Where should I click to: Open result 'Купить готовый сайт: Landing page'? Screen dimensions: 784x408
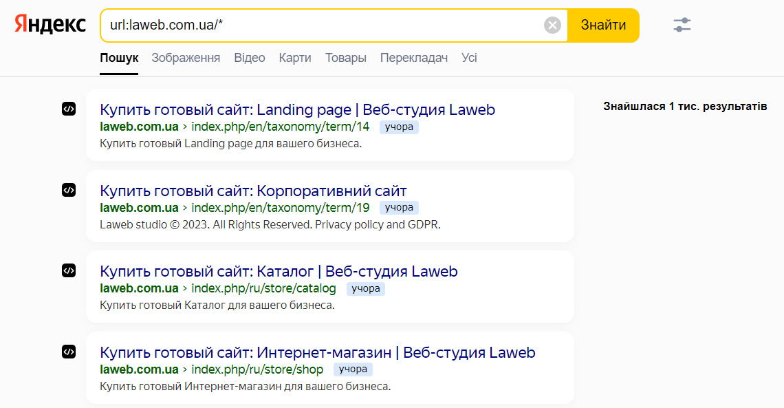(x=298, y=109)
